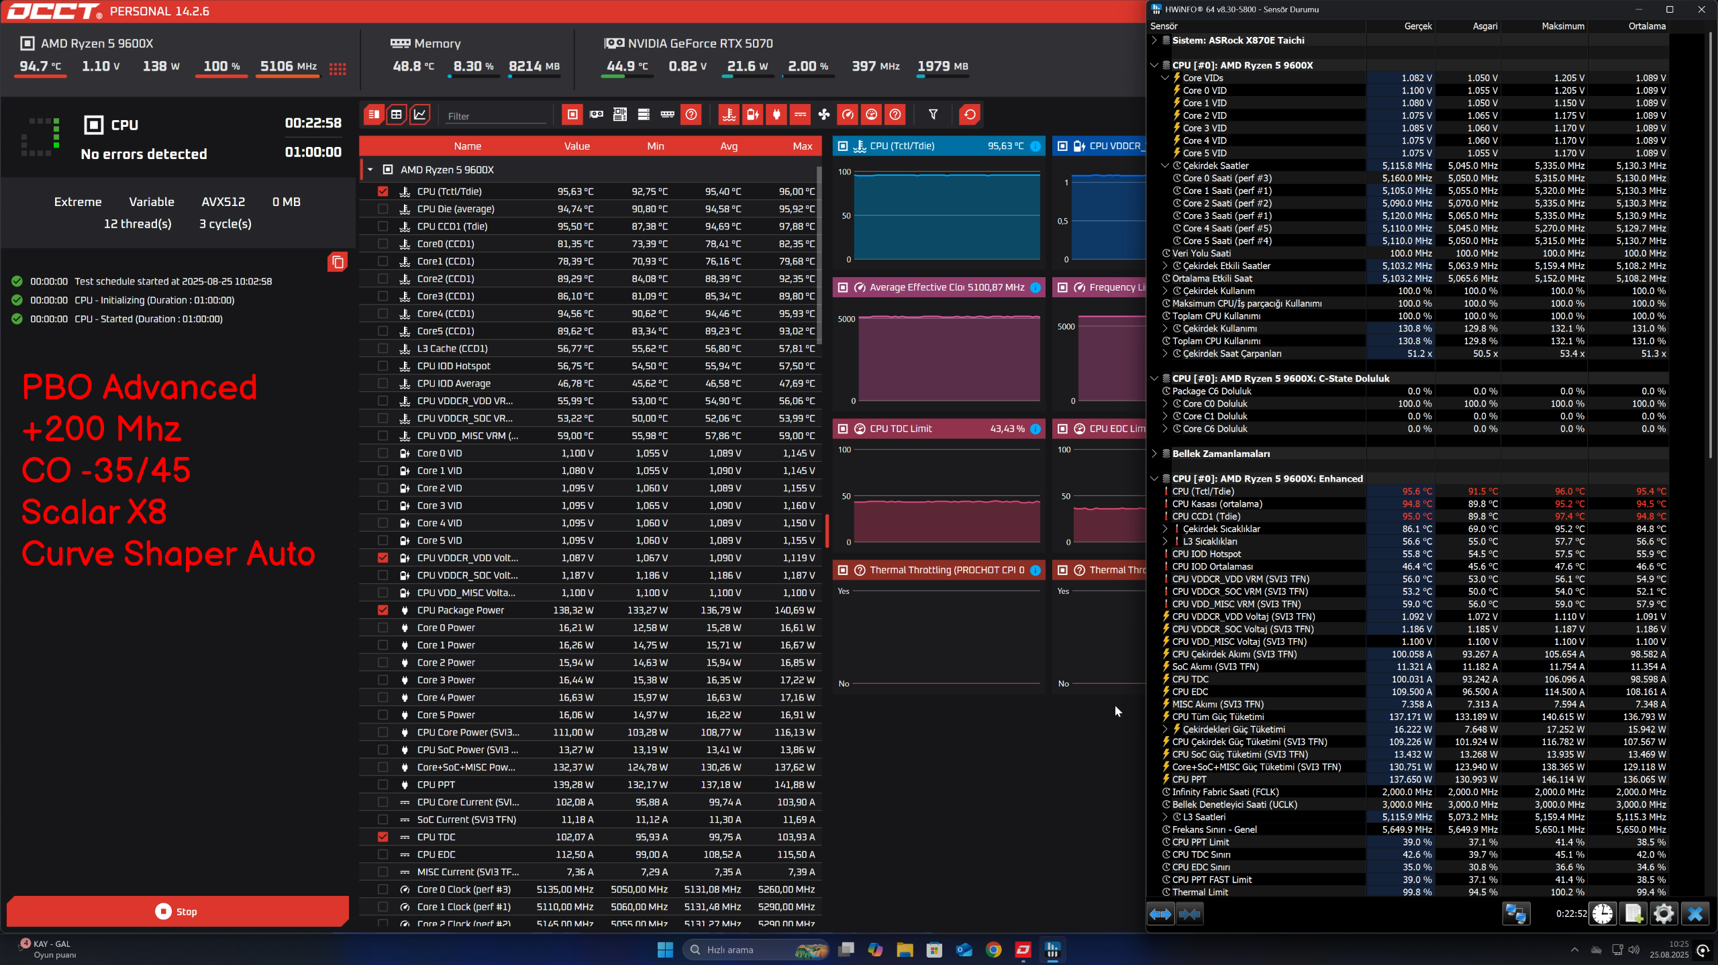Click the taskbar Hızlı arama search box

click(756, 950)
